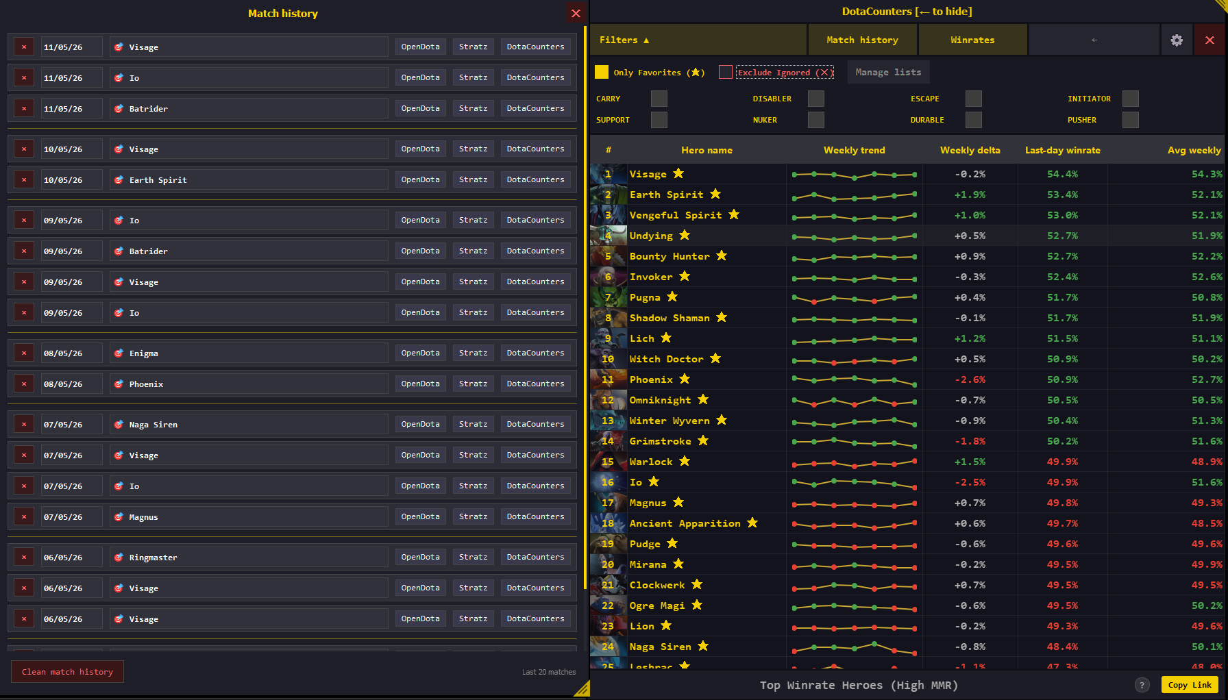Click the hero icon on 08/05/26 Phoenix row
Viewport: 1228px width, 700px height.
pos(119,384)
